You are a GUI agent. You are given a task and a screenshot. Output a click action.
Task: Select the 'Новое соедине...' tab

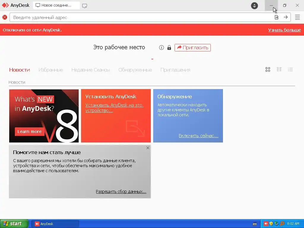[56, 5]
